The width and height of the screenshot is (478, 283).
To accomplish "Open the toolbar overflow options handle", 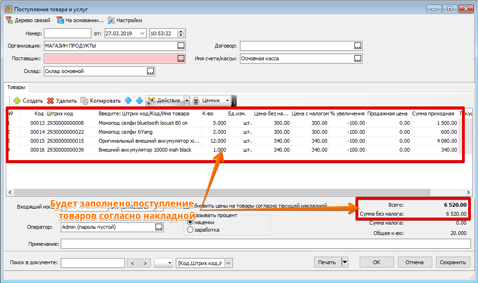I will coord(234,100).
